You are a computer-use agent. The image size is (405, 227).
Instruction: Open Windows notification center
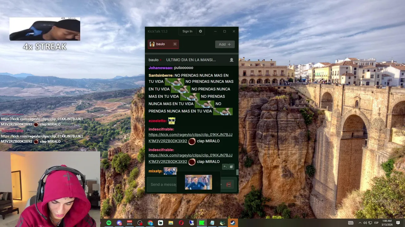398,223
